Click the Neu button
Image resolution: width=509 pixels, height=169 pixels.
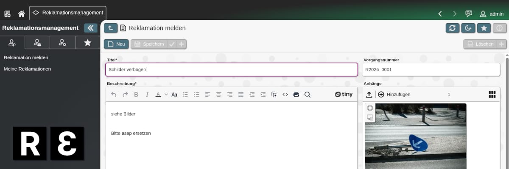(116, 44)
